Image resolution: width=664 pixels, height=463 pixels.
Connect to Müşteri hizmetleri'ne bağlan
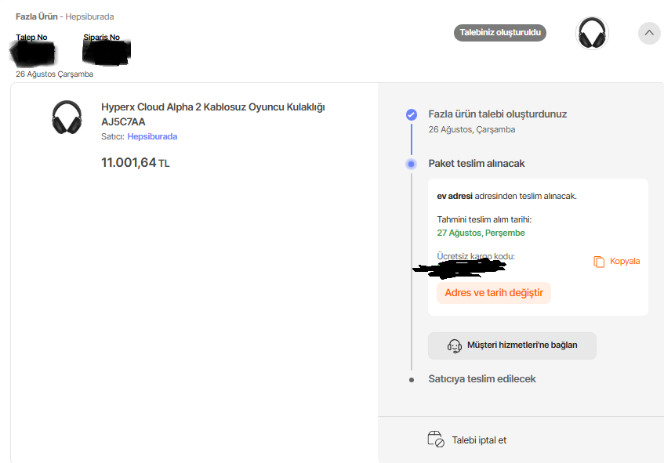pos(512,345)
